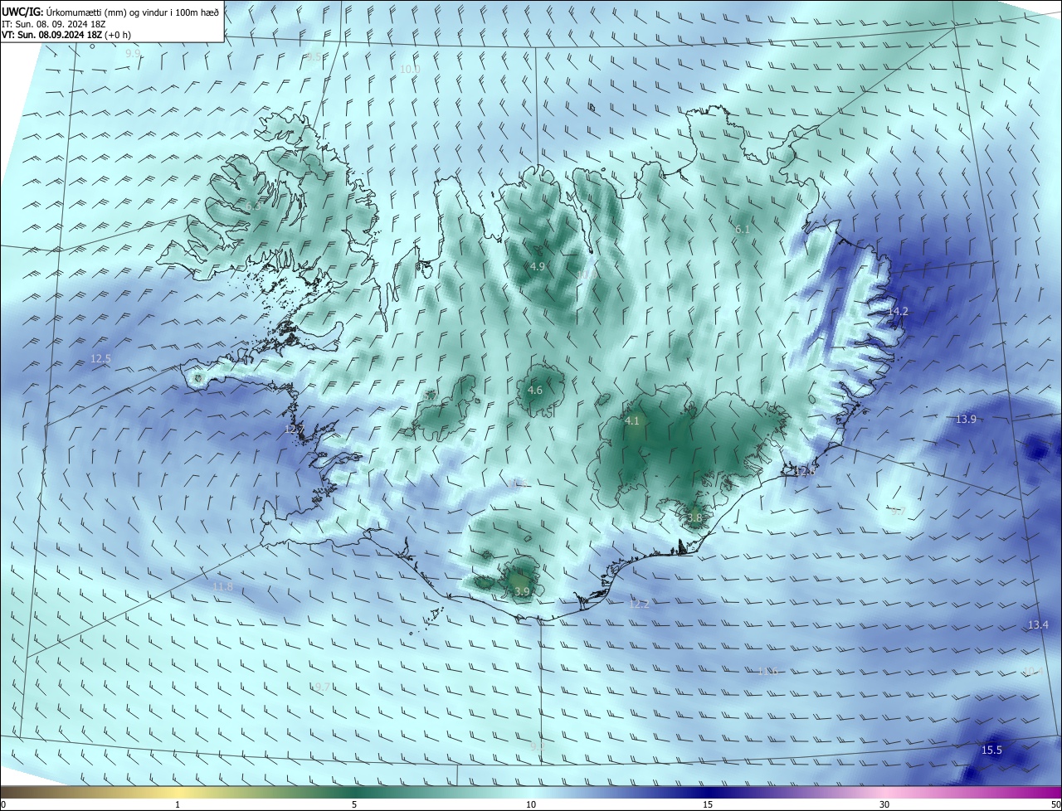The width and height of the screenshot is (1062, 811).
Task: Click the '13.9' value label
Action: pyautogui.click(x=966, y=420)
